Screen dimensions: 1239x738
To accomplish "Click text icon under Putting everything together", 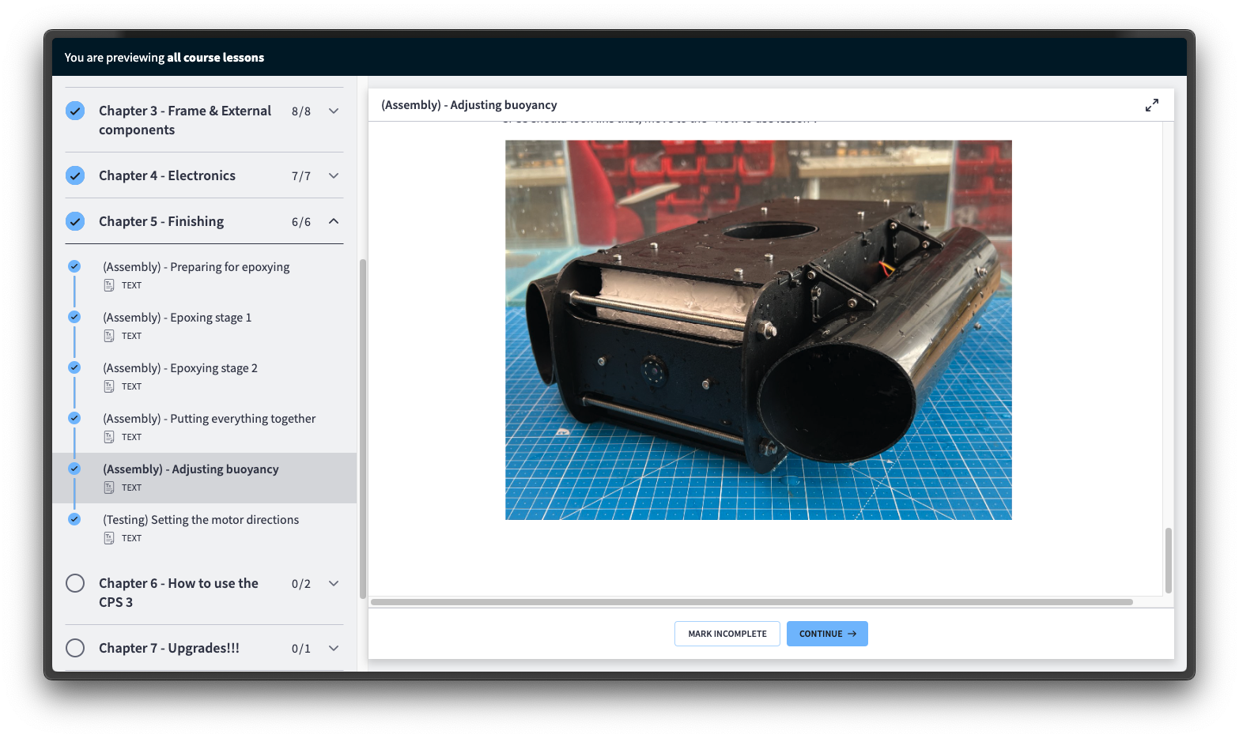I will [109, 437].
